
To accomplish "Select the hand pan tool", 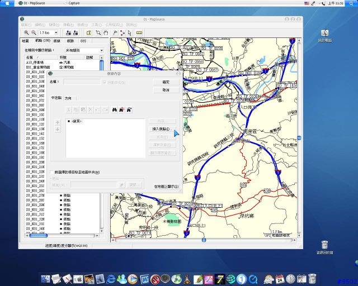I will [106, 32].
